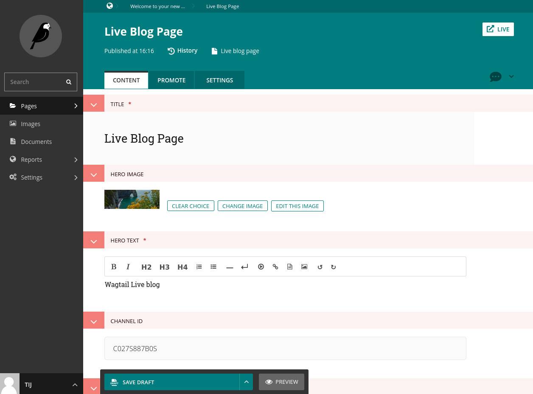Open page History link
This screenshot has width=533, height=394.
click(182, 51)
